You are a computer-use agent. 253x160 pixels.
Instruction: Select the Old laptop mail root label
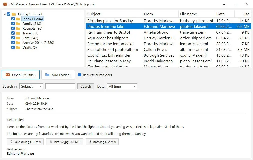tap(30, 14)
